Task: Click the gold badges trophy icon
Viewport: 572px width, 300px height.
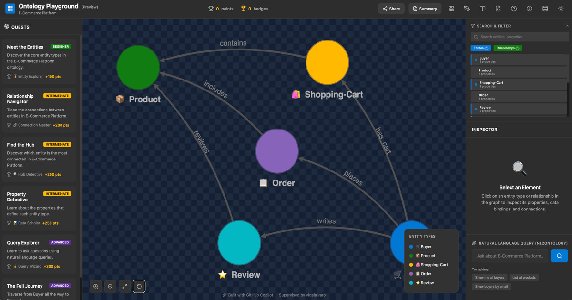Action: click(243, 9)
